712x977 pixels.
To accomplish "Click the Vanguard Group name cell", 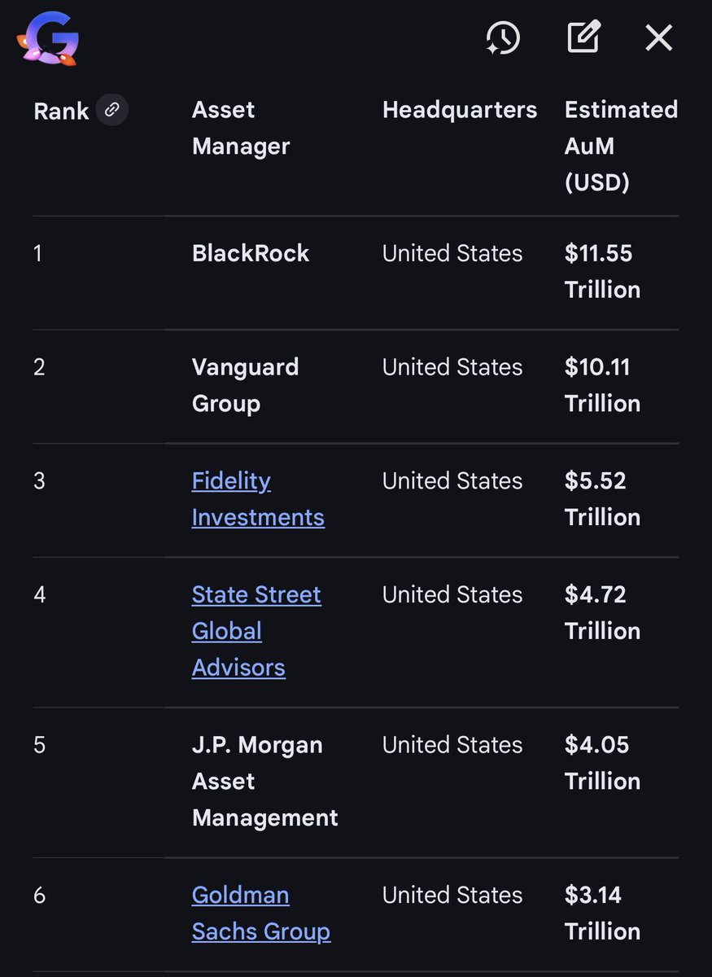I will [245, 384].
